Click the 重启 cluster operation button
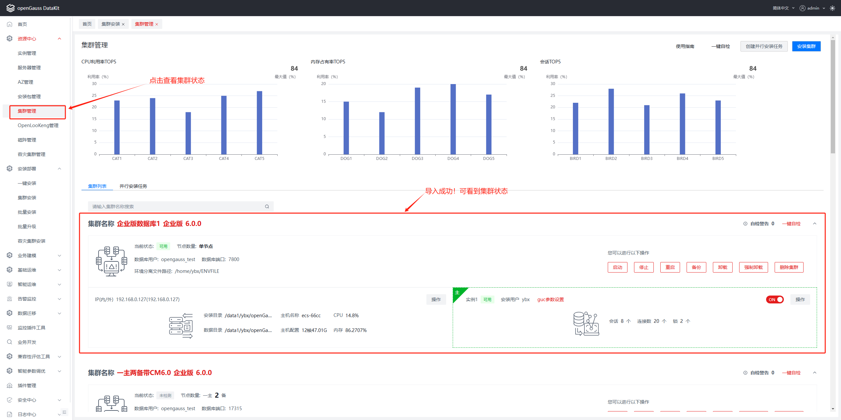Image resolution: width=841 pixels, height=420 pixels. (670, 267)
